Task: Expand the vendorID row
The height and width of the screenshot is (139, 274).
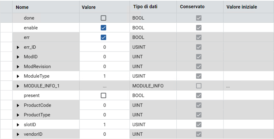Action: tap(18, 134)
